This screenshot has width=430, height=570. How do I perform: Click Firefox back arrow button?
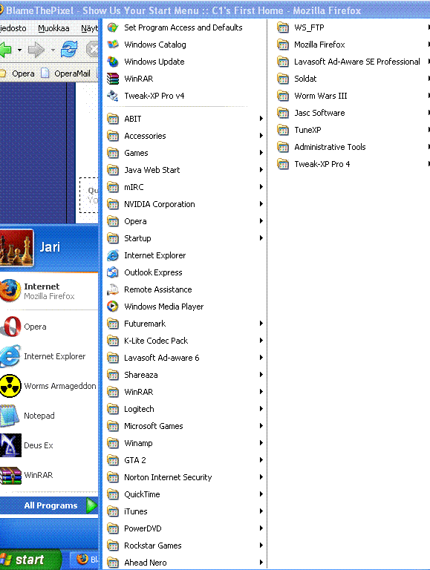tap(6, 50)
